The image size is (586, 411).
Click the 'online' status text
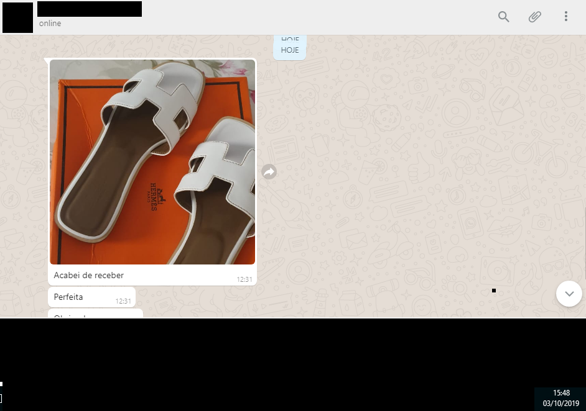[50, 23]
